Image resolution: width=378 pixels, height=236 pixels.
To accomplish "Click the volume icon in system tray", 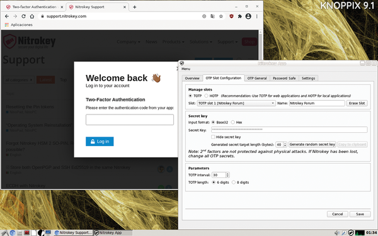I will 337,233.
